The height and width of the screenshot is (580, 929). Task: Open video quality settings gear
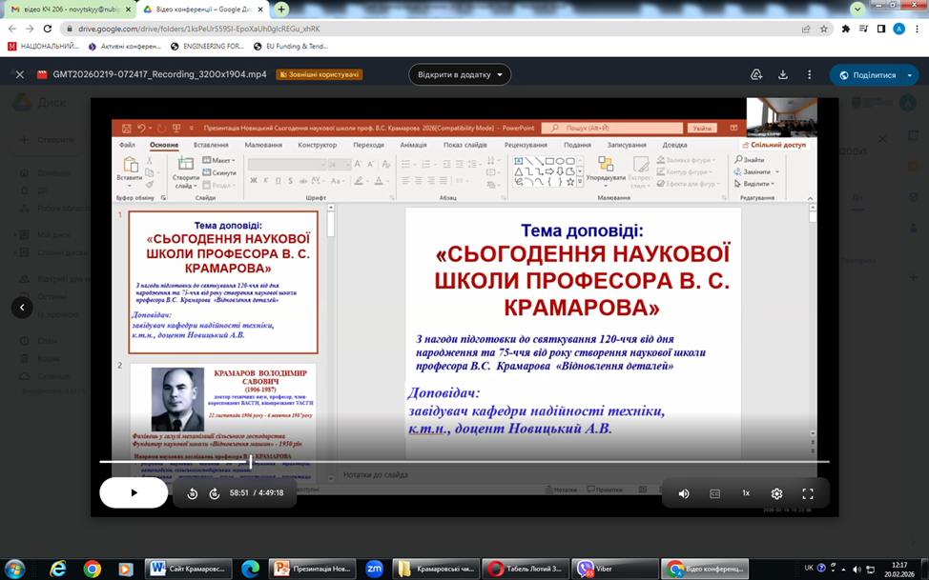776,493
